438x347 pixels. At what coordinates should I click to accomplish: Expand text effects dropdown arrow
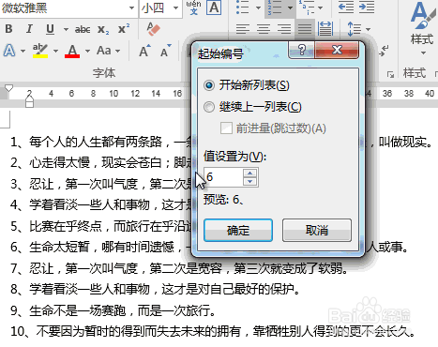click(x=23, y=51)
